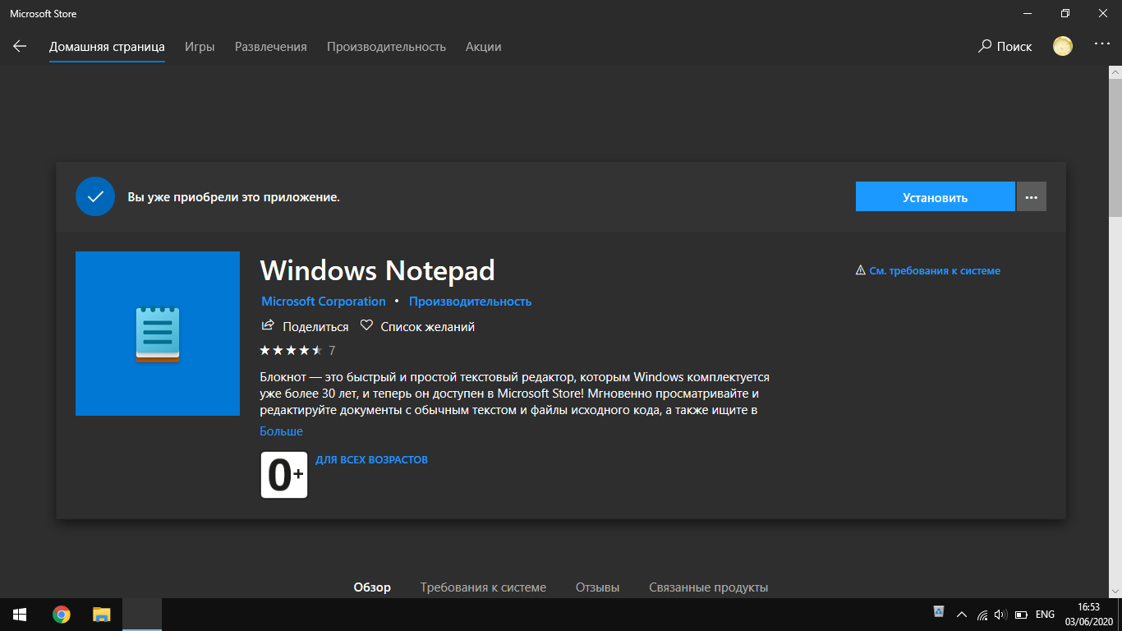Viewport: 1122px width, 631px height.
Task: Open the ДЛЯ ВСЕХ ВОЗРАСТОВ rating link
Action: (371, 459)
